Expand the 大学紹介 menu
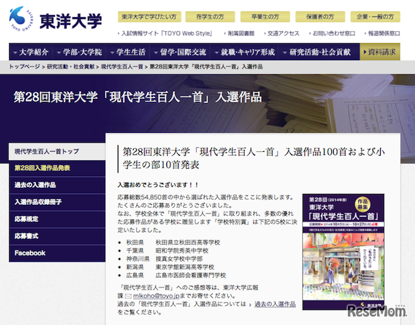The height and width of the screenshot is (325, 415). [31, 52]
